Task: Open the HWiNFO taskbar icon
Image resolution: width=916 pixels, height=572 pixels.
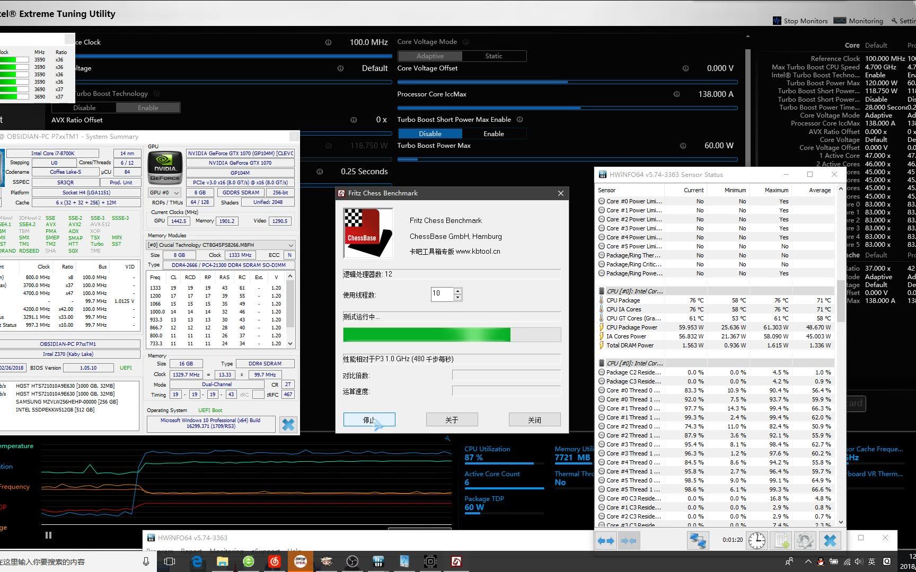Action: pos(378,561)
